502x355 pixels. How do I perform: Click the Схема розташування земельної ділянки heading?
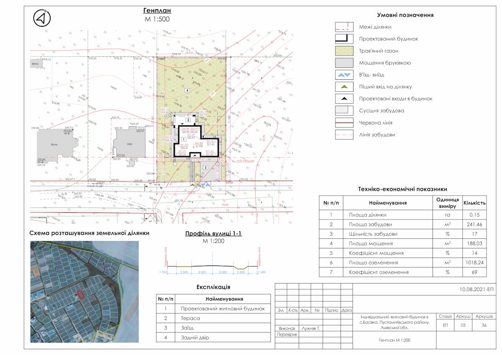coord(90,233)
